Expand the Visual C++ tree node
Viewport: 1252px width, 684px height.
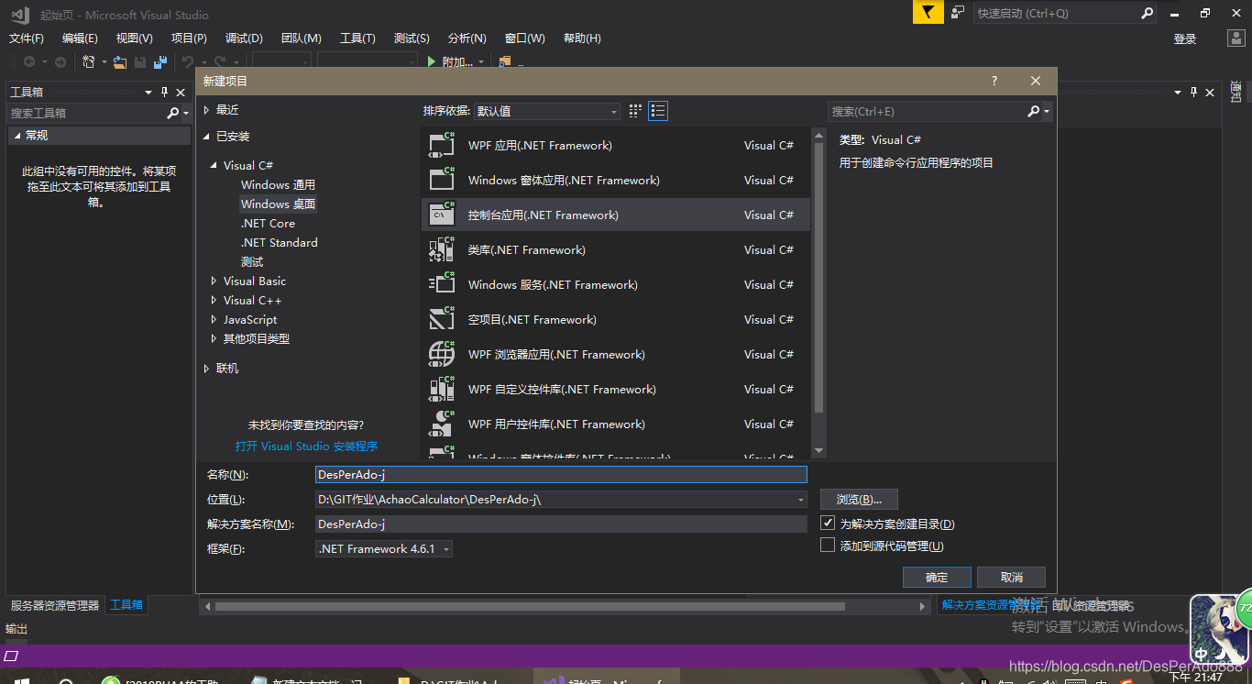tap(214, 301)
